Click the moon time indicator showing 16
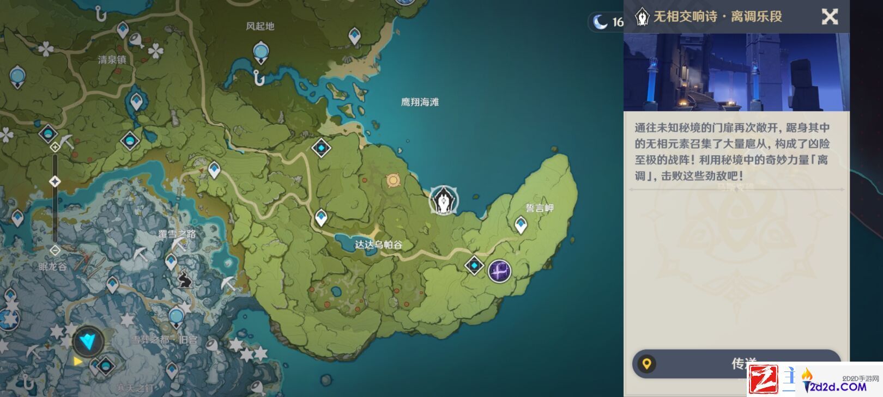Viewport: 883px width, 397px height. coord(608,22)
